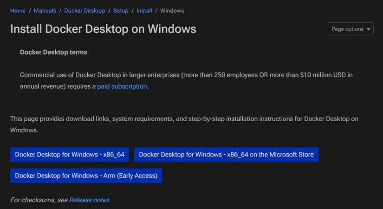
Task: Download Docker Desktop for Windows x86_64
Action: [x=70, y=155]
